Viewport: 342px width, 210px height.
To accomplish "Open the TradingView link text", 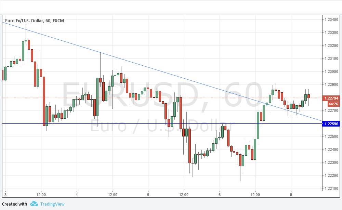I will point(52,204).
